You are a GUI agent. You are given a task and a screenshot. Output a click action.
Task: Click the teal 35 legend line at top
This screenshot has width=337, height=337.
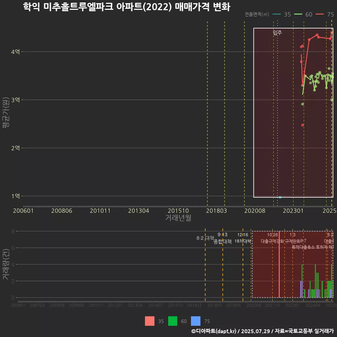point(277,14)
